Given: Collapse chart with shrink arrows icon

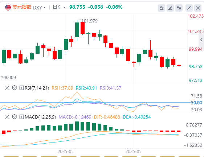Looking at the screenshot, I should (189, 8).
